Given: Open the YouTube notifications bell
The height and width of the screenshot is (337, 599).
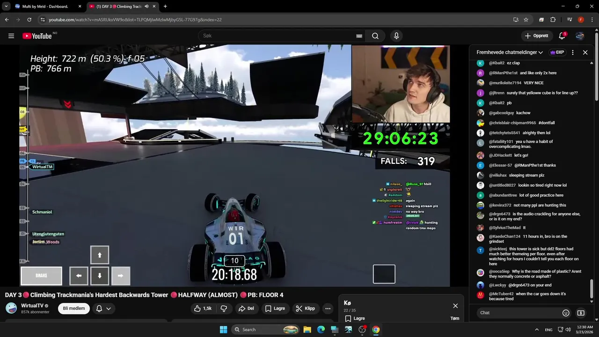Looking at the screenshot, I should 562,36.
